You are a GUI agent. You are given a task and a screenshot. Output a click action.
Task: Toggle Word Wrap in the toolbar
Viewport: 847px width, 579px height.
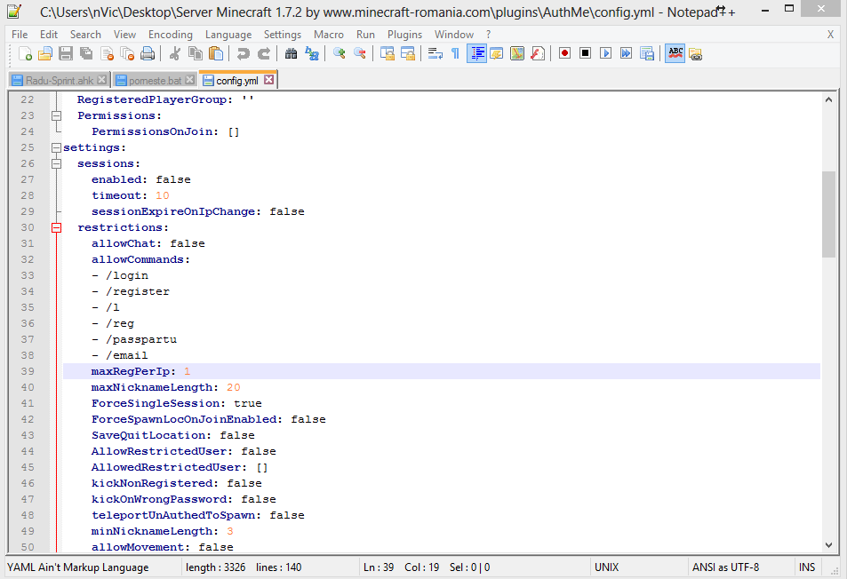pyautogui.click(x=435, y=53)
